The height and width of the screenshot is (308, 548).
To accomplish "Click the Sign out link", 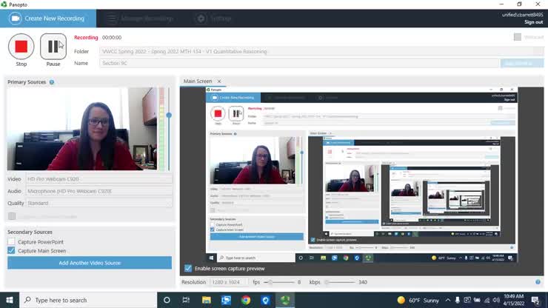I will click(x=533, y=22).
